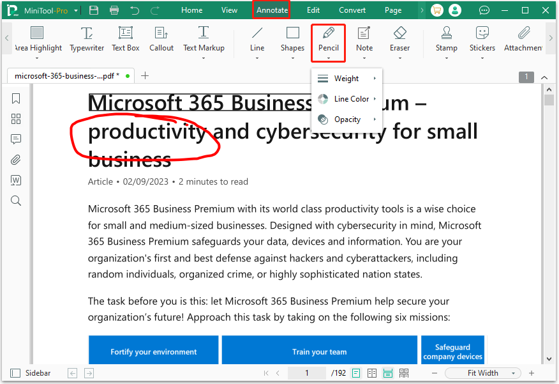Image resolution: width=559 pixels, height=384 pixels.
Task: Pick the Line drawing tool
Action: 257,39
